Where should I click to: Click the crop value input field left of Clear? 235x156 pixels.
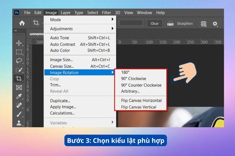tap(131, 23)
